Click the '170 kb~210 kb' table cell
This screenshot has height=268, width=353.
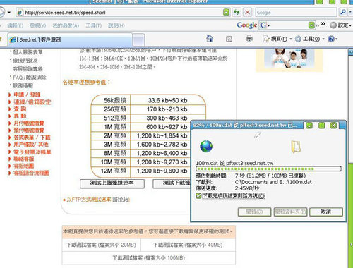coord(167,109)
